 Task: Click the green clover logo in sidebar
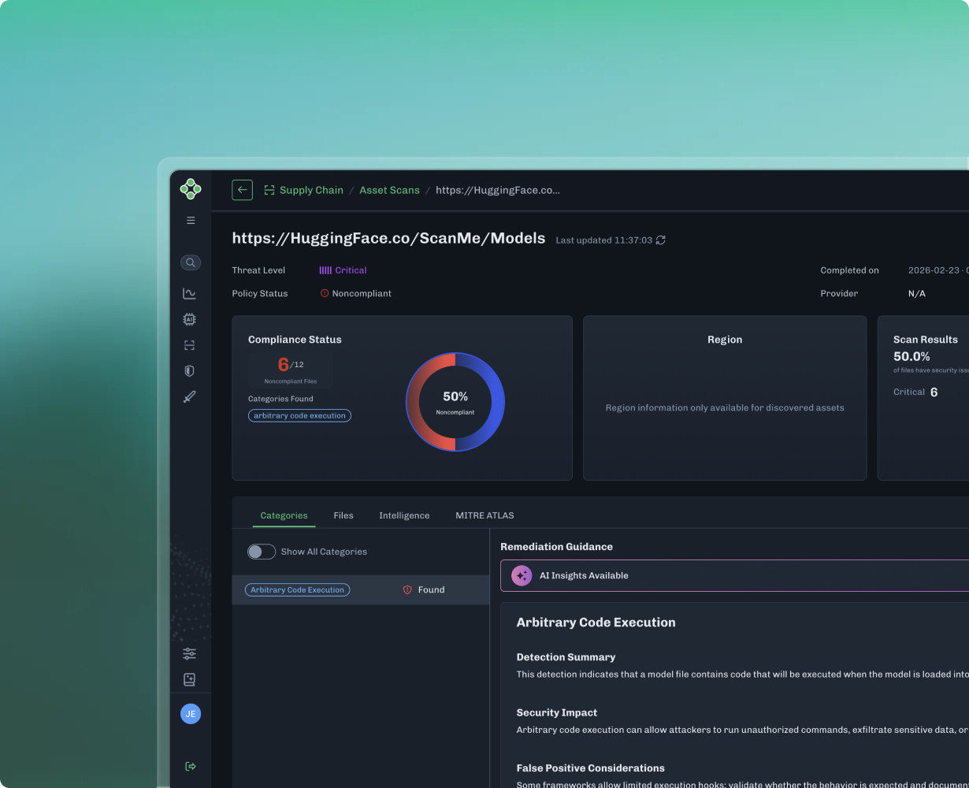pyautogui.click(x=191, y=189)
